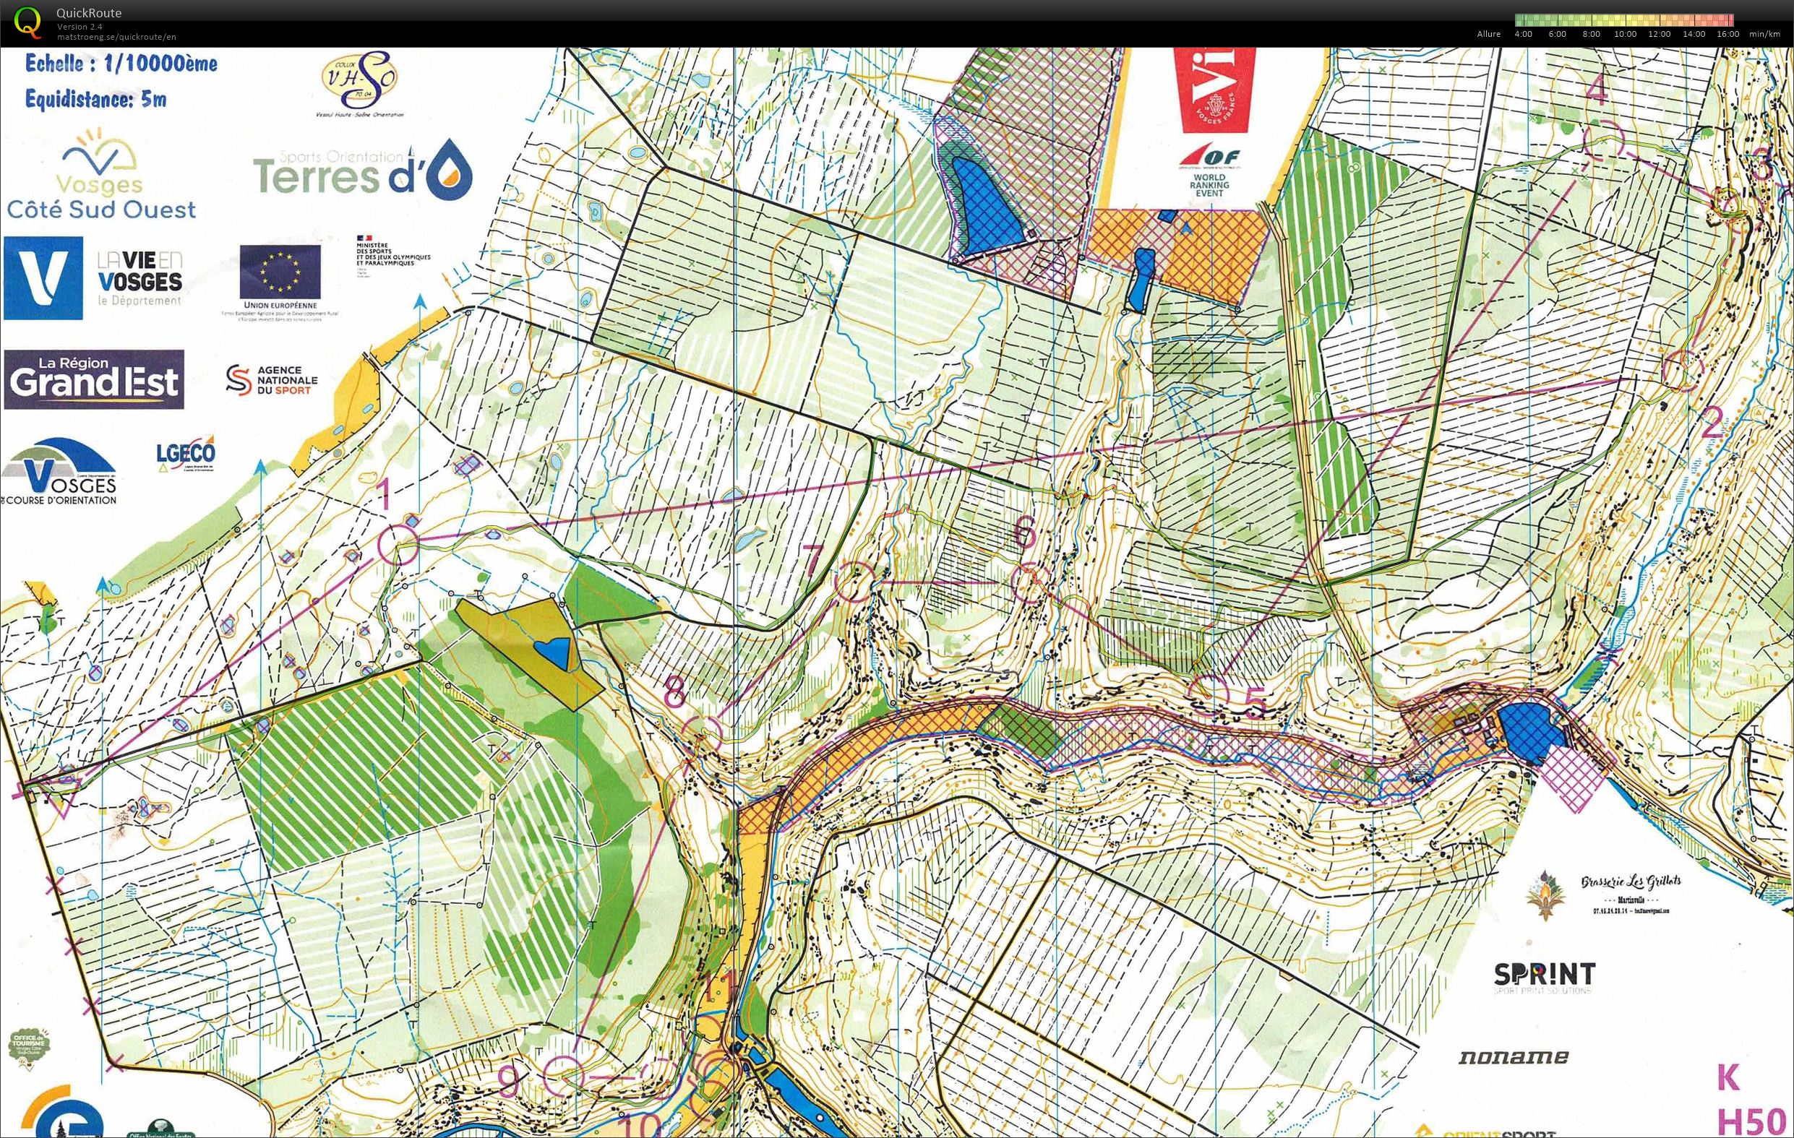Viewport: 1794px width, 1138px height.
Task: Click the 8:00 pace legend value
Action: 1592,34
